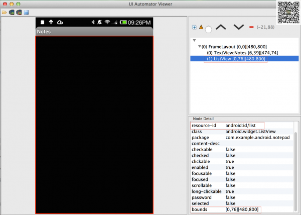Screen dimensions: 301x215
Task: Click the red minus icon in hierarchy toolbar
Action: 251,27
